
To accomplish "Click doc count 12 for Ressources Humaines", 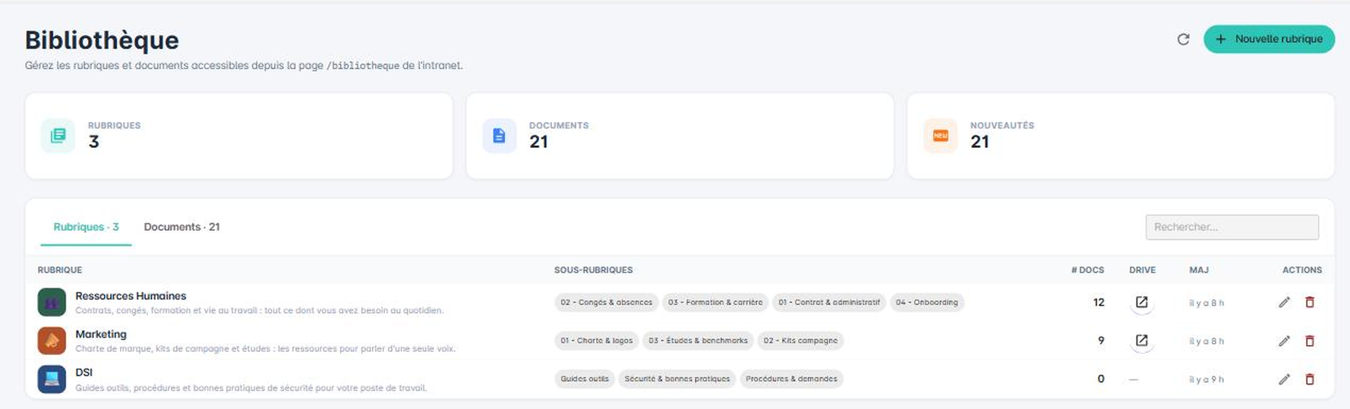I will click(1099, 302).
